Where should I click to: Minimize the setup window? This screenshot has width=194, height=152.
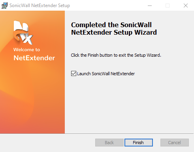(x=150, y=6)
